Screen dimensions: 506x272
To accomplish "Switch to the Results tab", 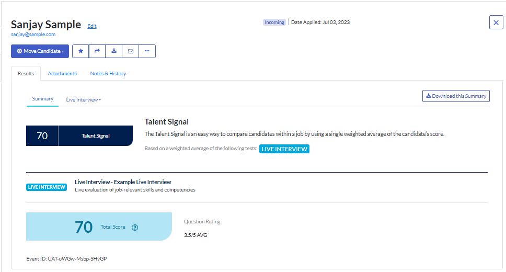I will tap(26, 73).
